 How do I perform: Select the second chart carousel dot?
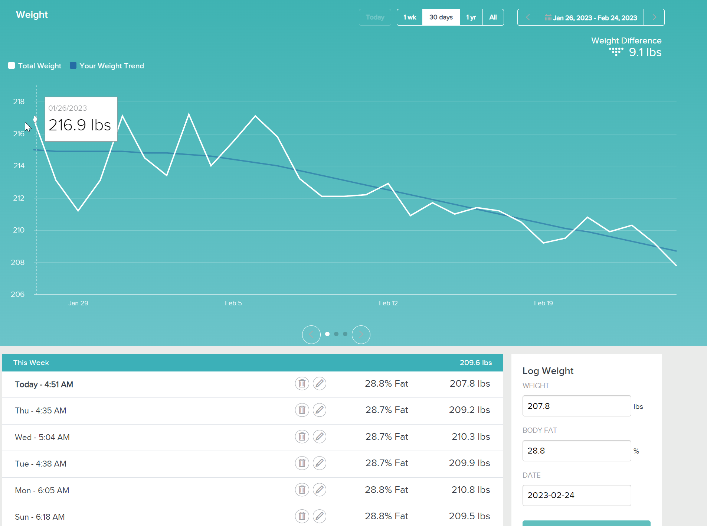pos(336,334)
